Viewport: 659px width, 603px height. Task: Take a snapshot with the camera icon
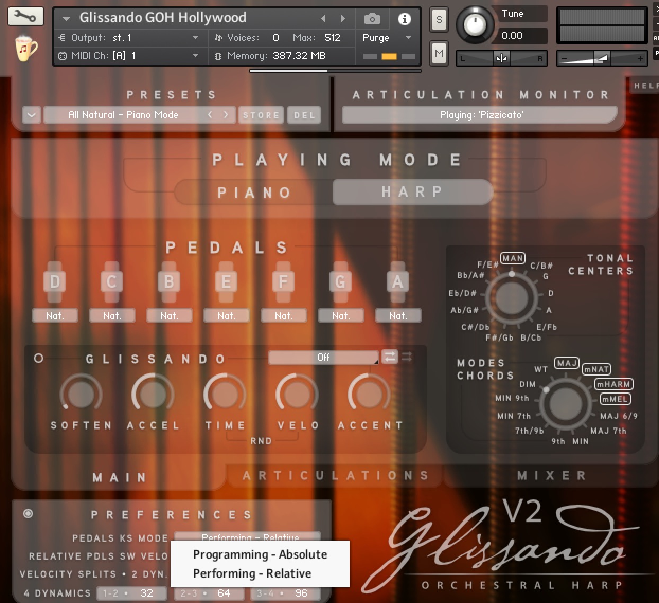[372, 19]
